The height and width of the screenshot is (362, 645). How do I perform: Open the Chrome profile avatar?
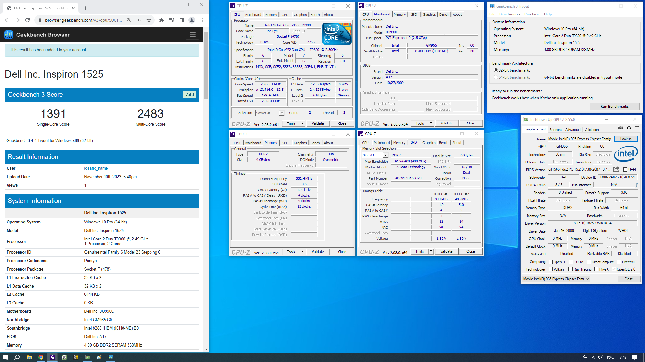pos(192,20)
